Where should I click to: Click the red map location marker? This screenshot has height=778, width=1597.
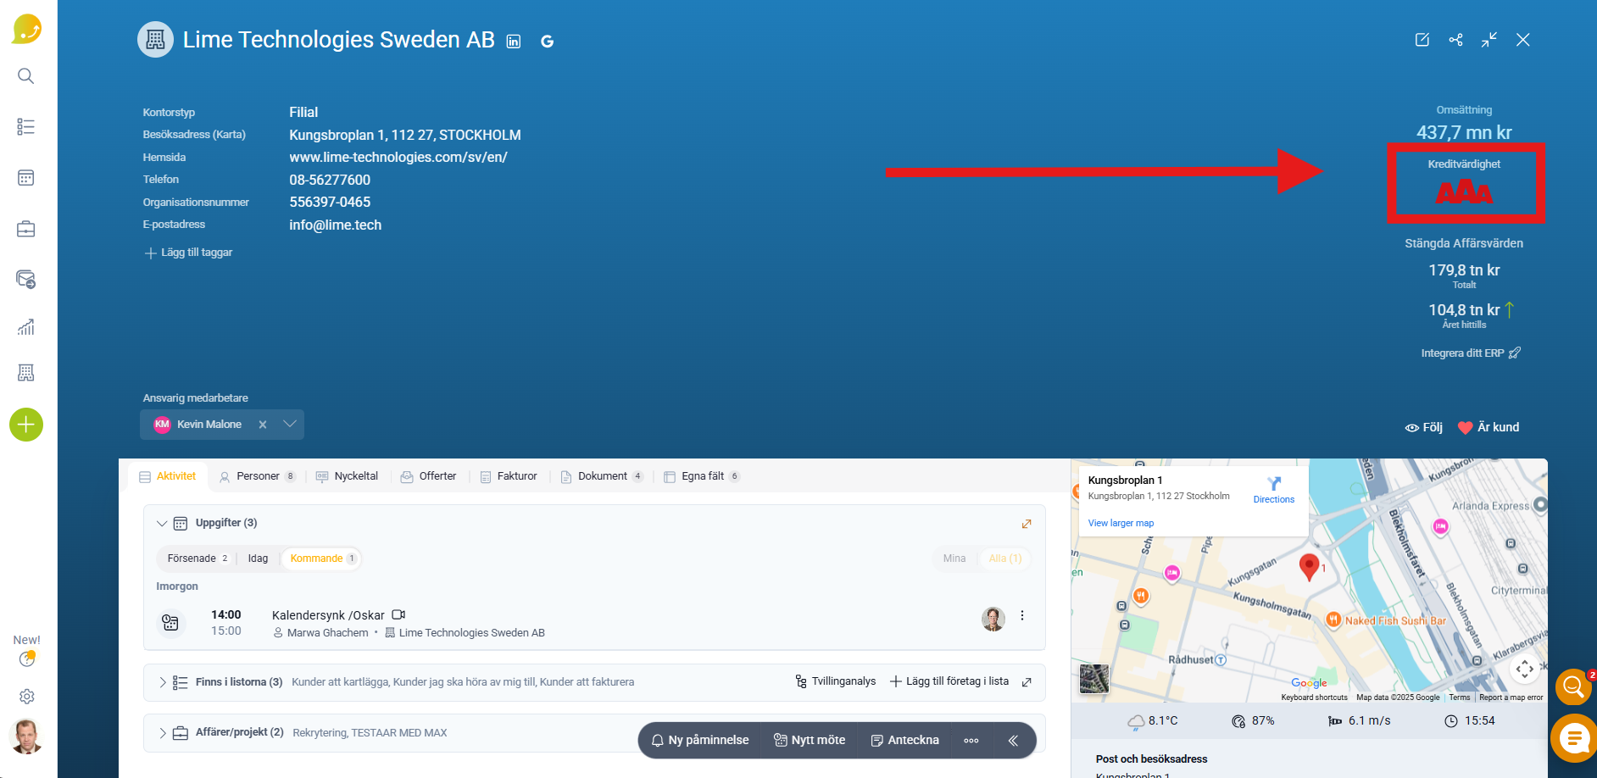pos(1310,567)
